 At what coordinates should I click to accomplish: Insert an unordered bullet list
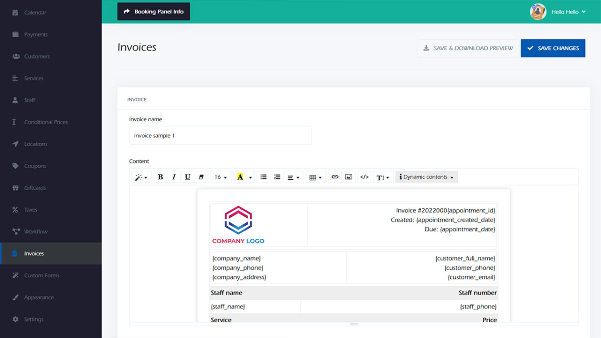(263, 177)
